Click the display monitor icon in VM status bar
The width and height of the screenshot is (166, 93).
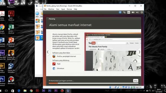pos(123,87)
